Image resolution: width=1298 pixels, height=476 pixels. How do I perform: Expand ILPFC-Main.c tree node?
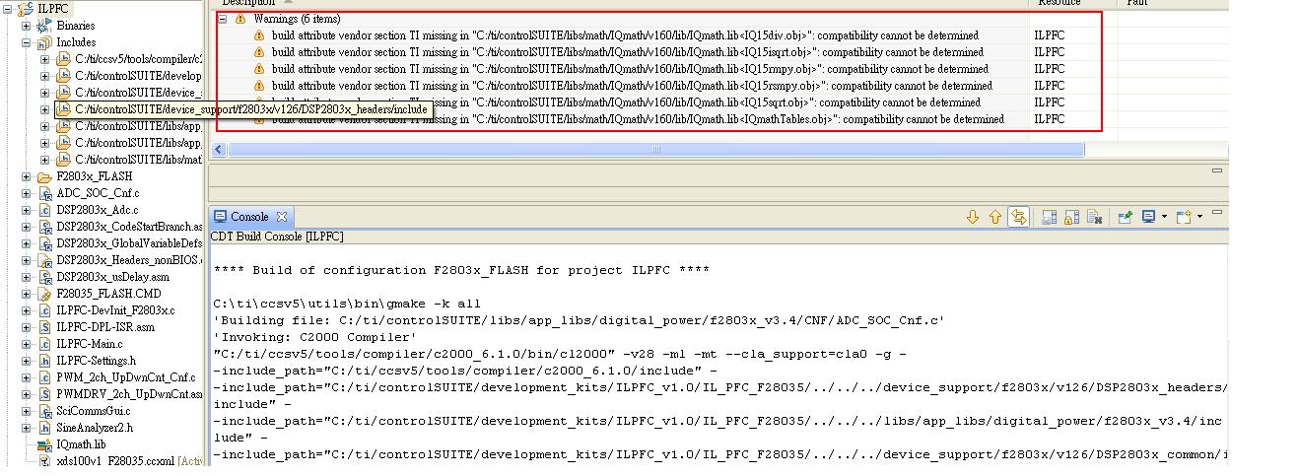tap(27, 344)
